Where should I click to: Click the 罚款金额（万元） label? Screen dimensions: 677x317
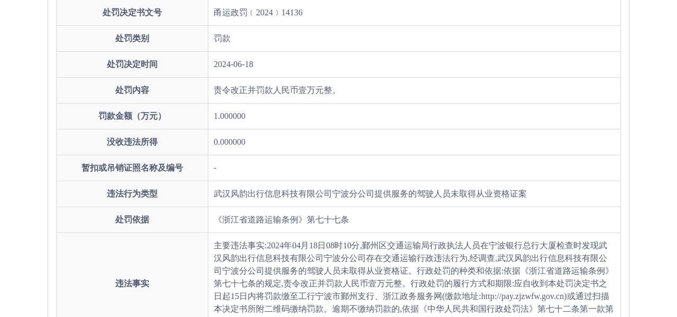tap(132, 116)
